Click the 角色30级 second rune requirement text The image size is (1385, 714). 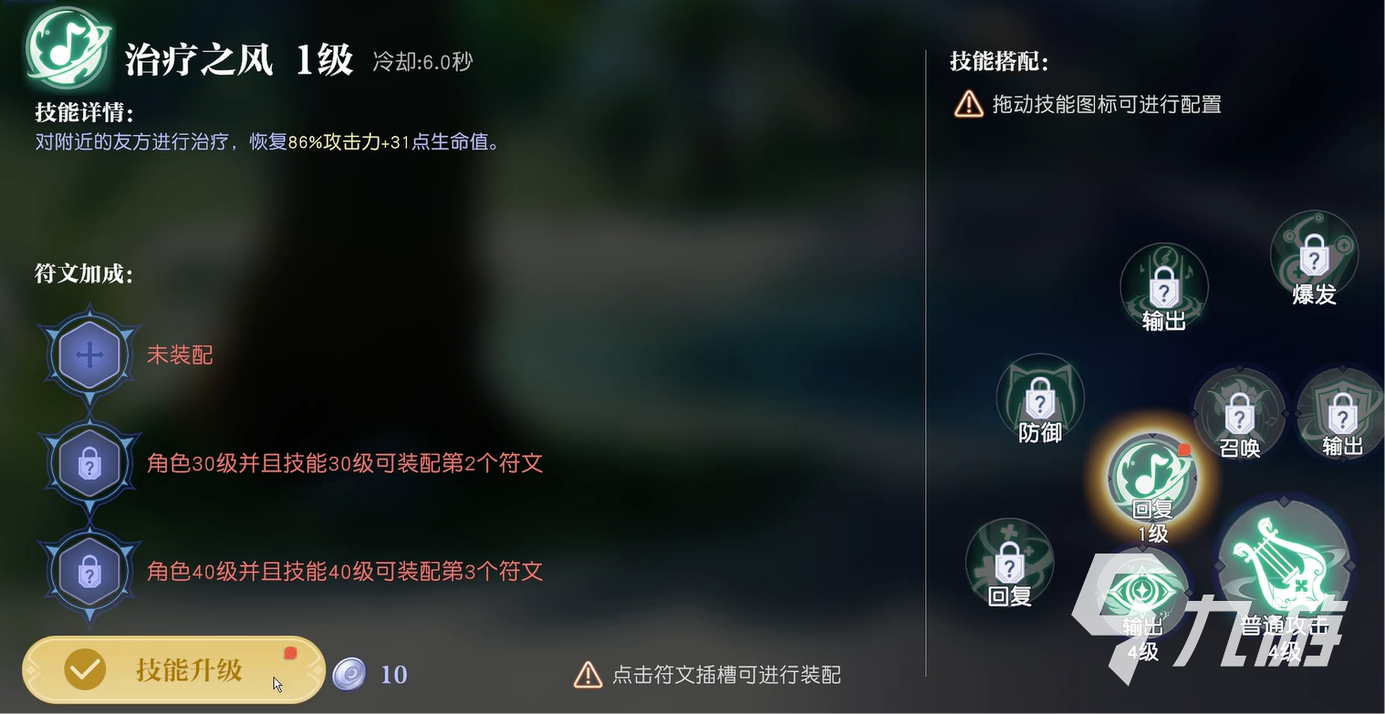tap(345, 463)
